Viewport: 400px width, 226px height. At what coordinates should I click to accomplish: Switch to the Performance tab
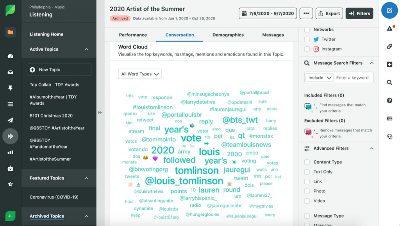(133, 35)
